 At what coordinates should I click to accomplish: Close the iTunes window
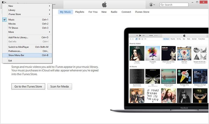point(204,2)
